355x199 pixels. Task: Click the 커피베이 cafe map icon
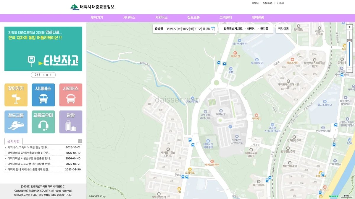click(256, 115)
